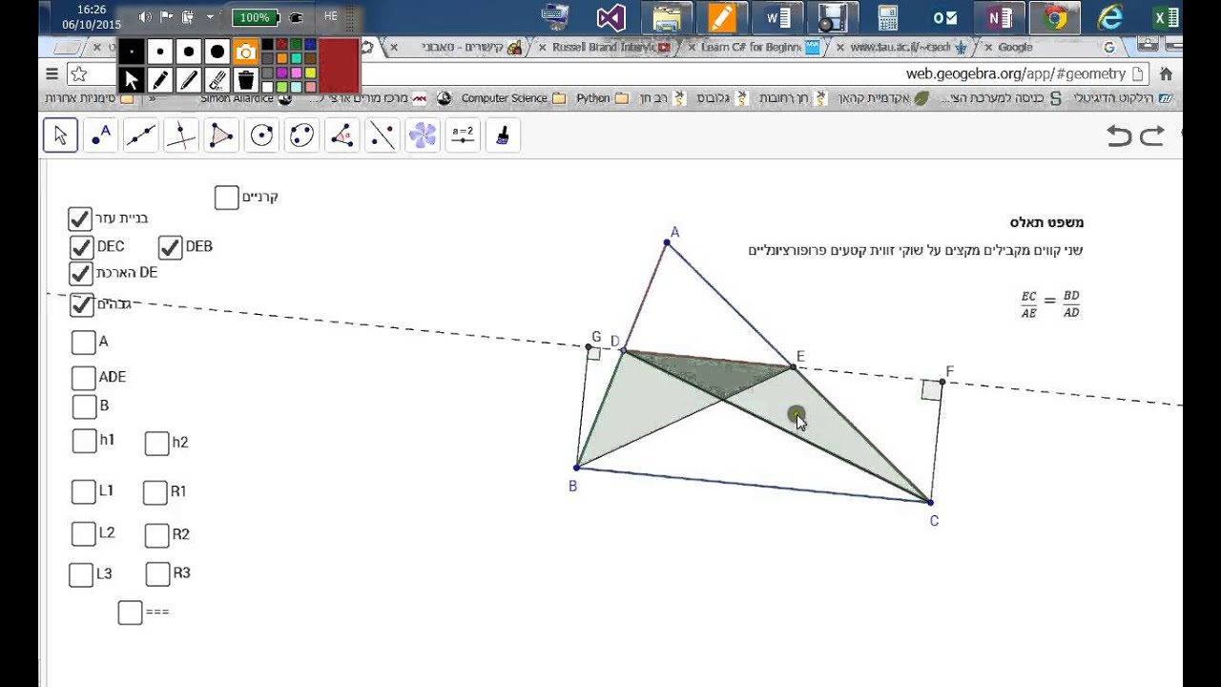
Task: Select the Polygon tool
Action: click(x=221, y=135)
